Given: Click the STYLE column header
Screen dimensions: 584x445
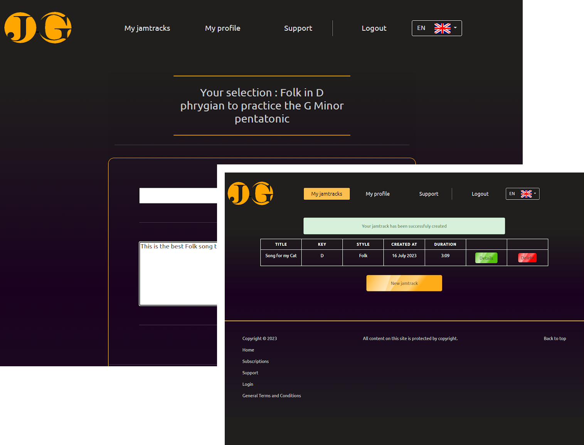Looking at the screenshot, I should [x=363, y=244].
